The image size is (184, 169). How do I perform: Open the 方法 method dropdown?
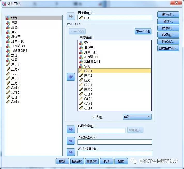[x=137, y=117]
